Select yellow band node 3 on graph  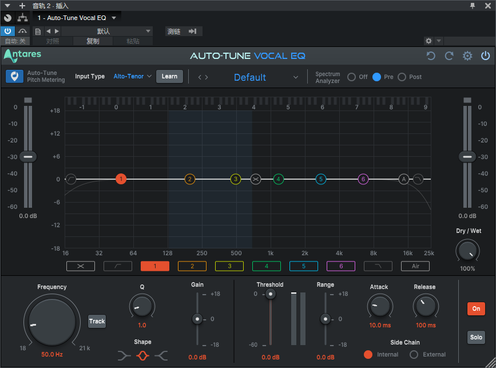point(236,179)
